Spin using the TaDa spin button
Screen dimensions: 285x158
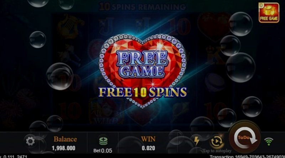[x=245, y=137]
